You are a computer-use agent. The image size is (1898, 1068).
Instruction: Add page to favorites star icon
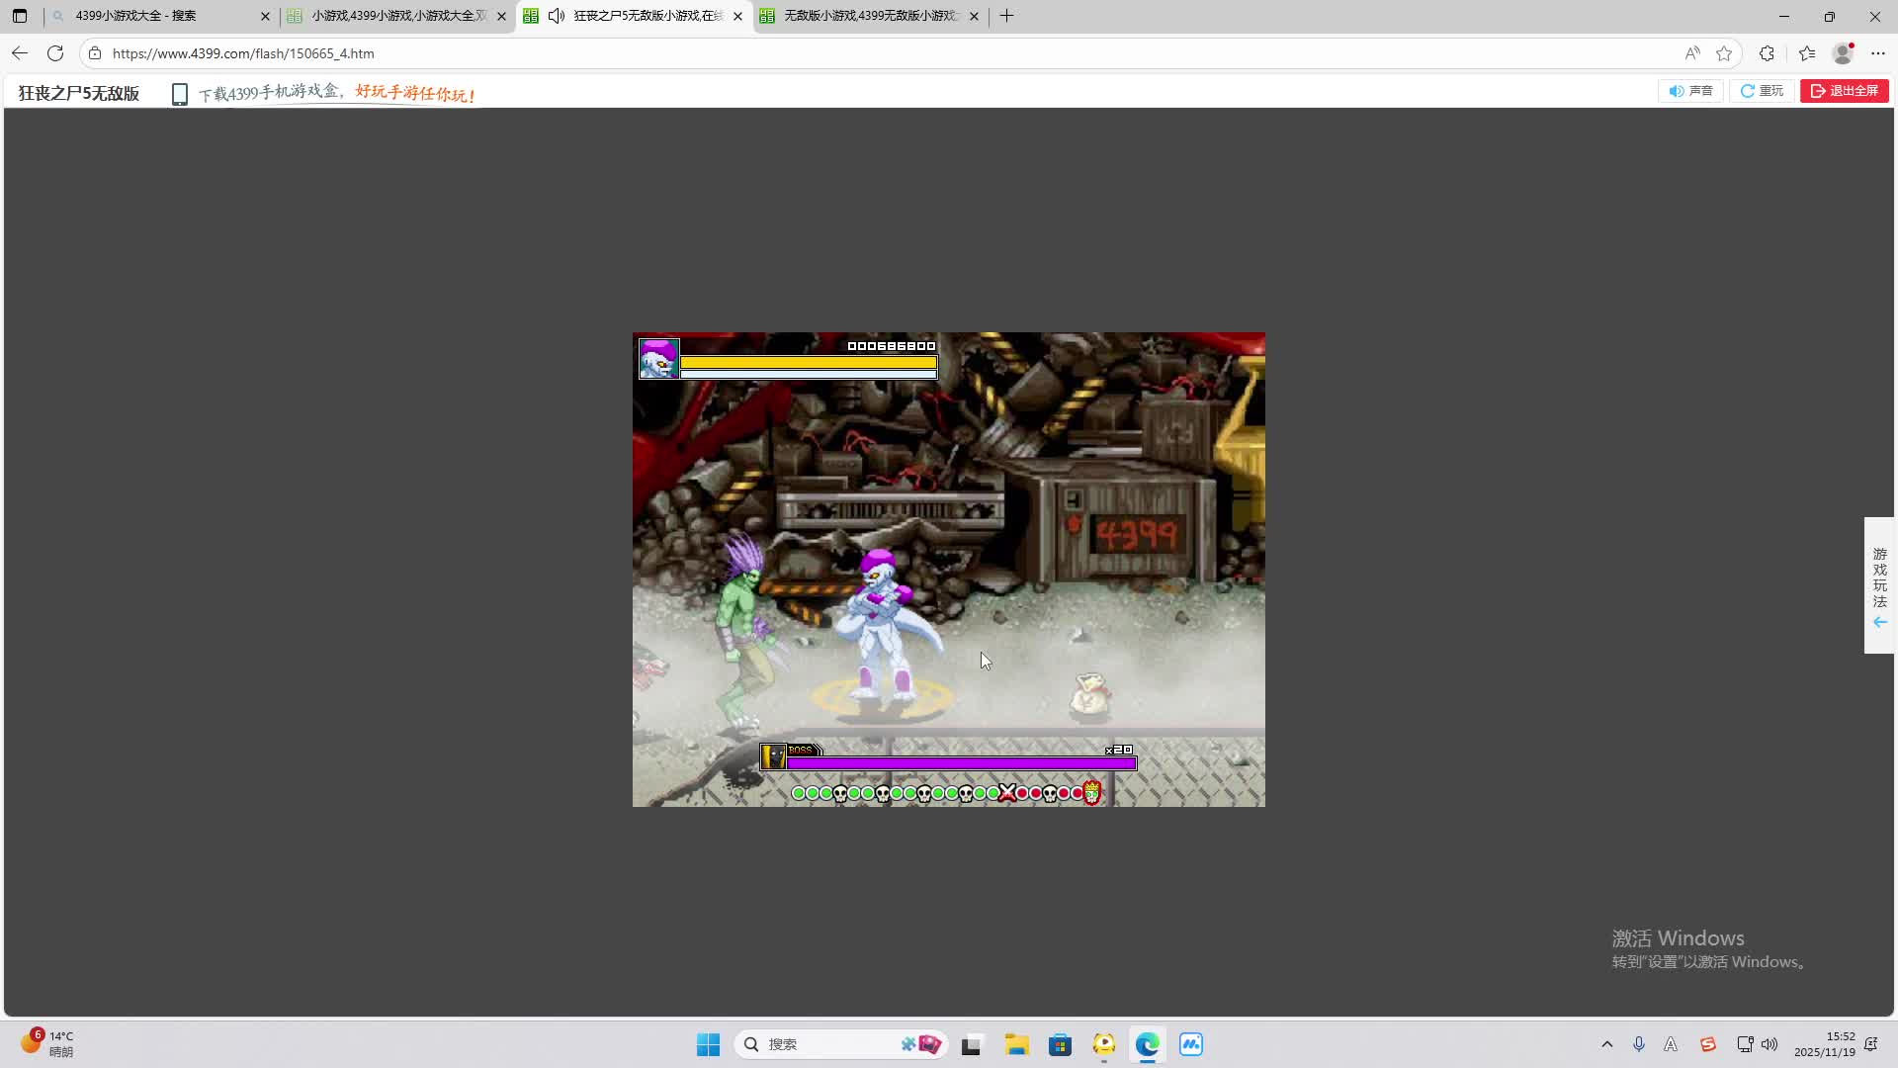coord(1724,53)
